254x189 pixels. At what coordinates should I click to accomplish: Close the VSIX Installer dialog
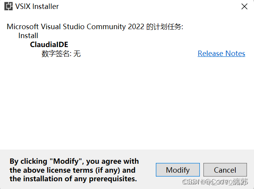(244, 7)
